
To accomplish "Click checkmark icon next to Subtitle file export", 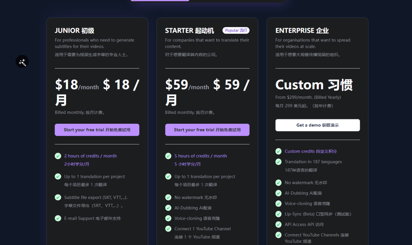I will 58,197.
